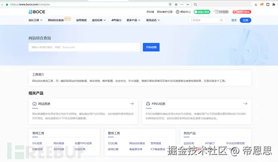
Task: Open the QQ拦截 link under 推荐工具
Action: (x=112, y=143)
